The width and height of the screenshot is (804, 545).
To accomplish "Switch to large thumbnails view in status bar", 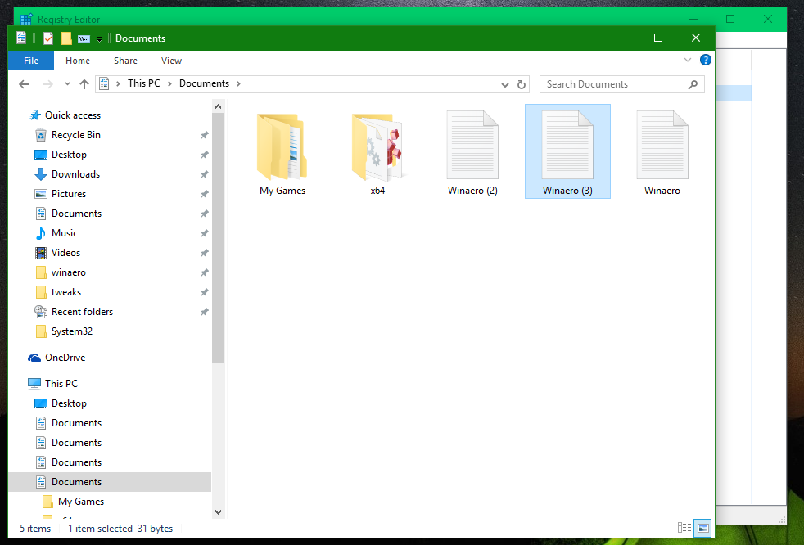I will [x=702, y=528].
